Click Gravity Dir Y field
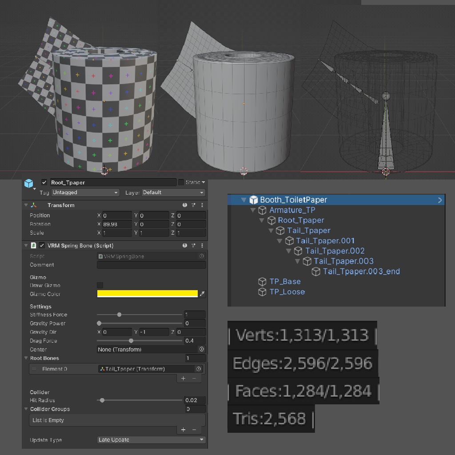 click(154, 331)
